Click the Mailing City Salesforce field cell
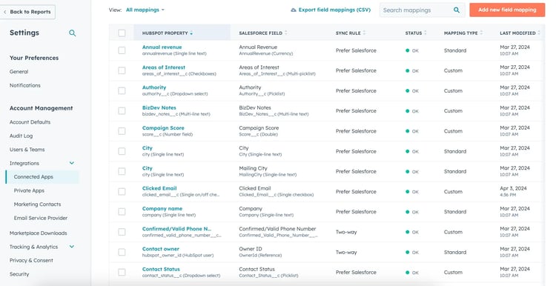This screenshot has height=286, width=556. click(x=268, y=171)
